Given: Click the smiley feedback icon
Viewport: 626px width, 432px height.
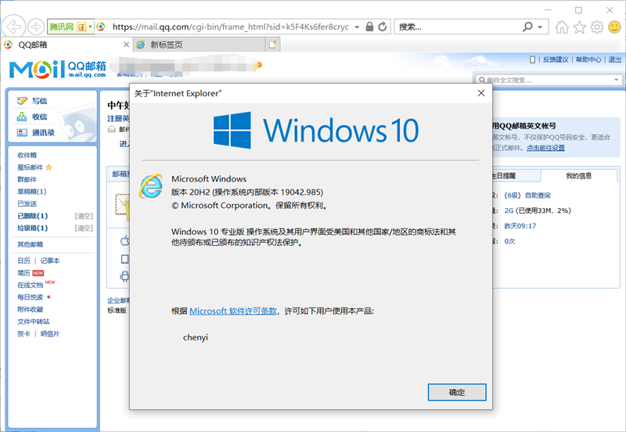Looking at the screenshot, I should pyautogui.click(x=614, y=27).
